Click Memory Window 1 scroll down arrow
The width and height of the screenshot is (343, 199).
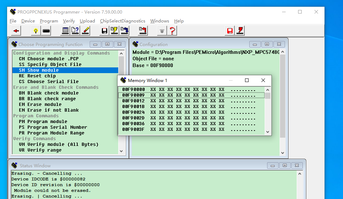click(x=267, y=132)
